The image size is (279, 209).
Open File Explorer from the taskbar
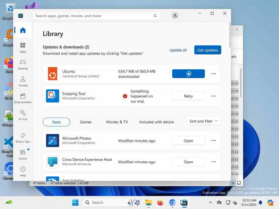pos(148,202)
